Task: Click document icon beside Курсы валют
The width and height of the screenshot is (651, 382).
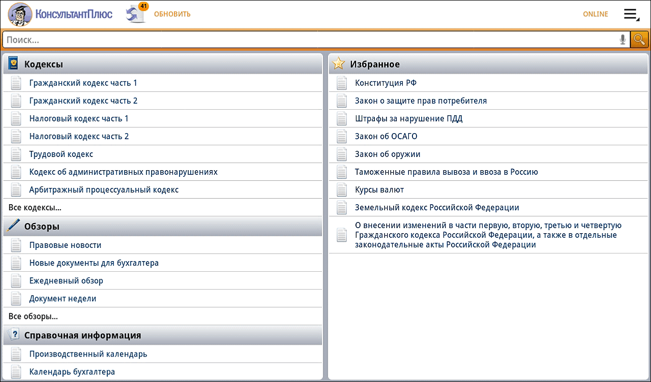Action: click(x=342, y=189)
